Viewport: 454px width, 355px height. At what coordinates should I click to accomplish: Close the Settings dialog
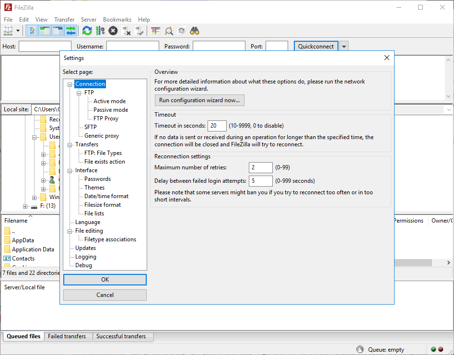coord(386,58)
